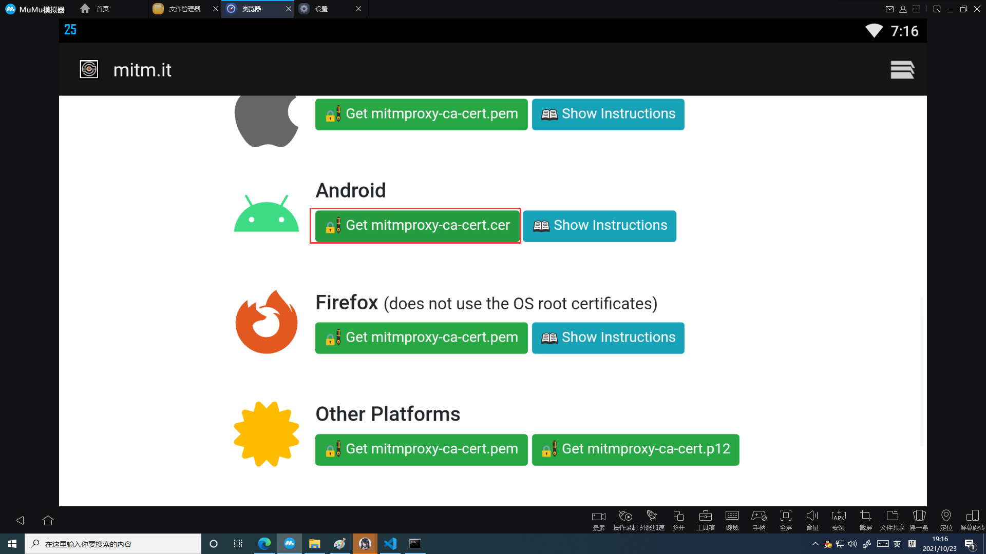Viewport: 986px width, 554px height.
Task: Open File Explorer from taskbar
Action: [x=315, y=544]
